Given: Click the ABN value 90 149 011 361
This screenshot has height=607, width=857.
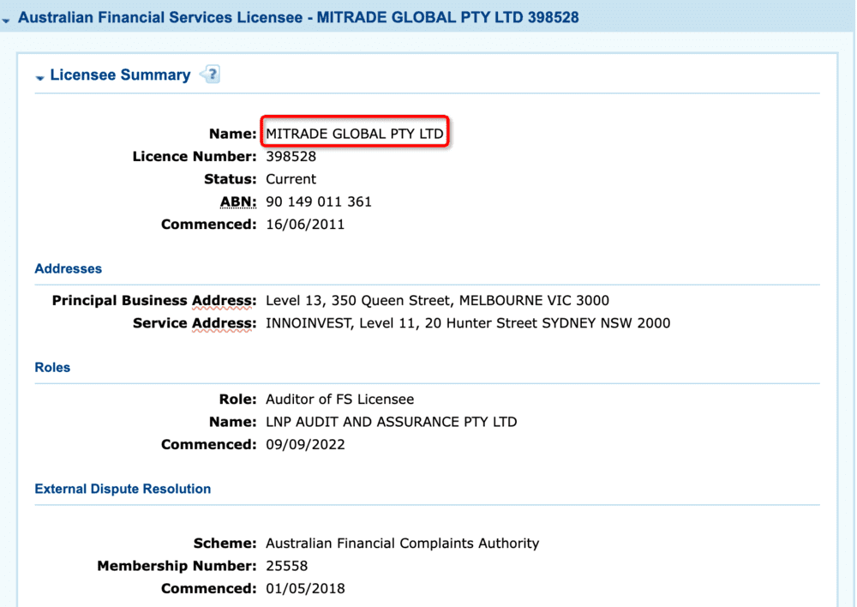Looking at the screenshot, I should tap(319, 202).
